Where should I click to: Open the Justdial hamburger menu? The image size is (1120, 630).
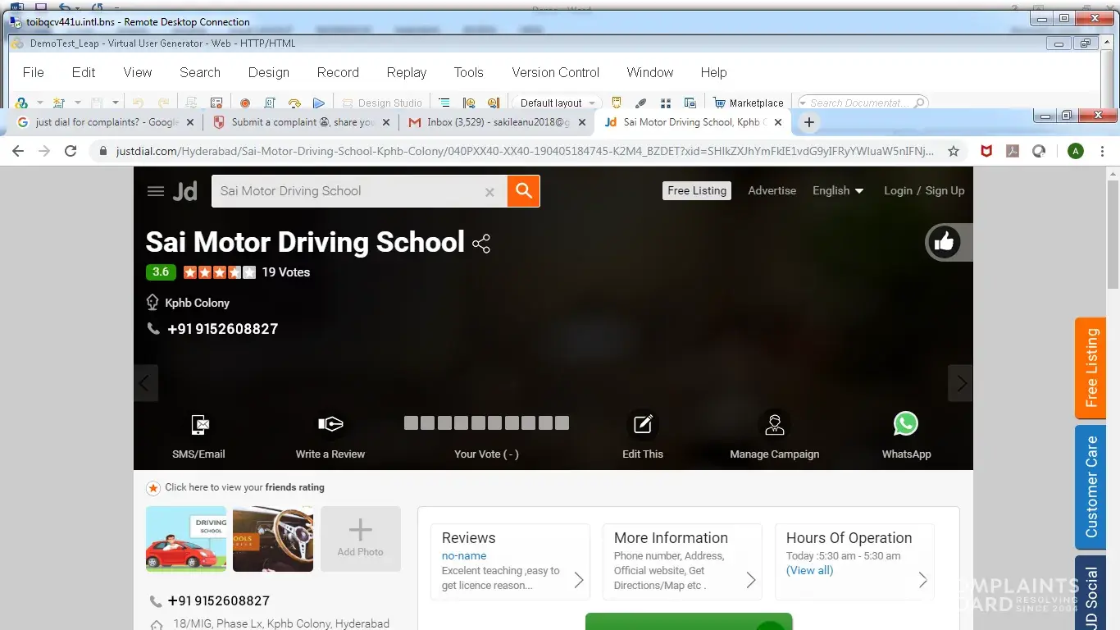(156, 191)
